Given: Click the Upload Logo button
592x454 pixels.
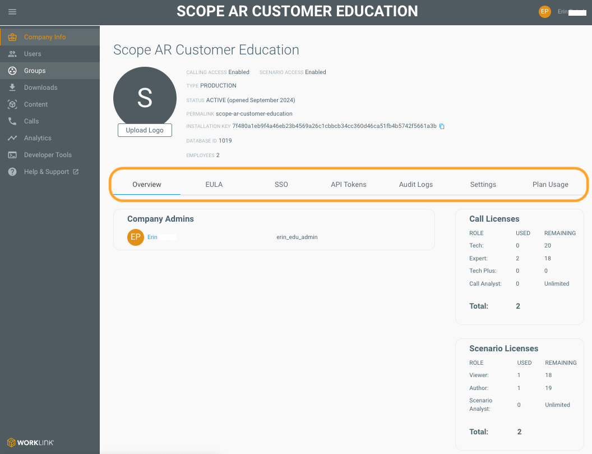Looking at the screenshot, I should click(145, 130).
